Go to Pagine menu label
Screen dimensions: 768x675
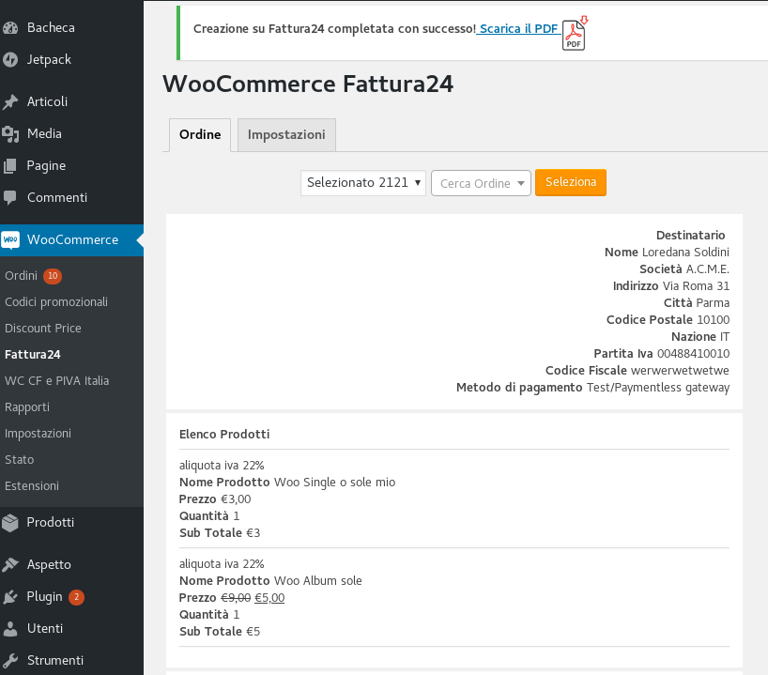pos(46,166)
